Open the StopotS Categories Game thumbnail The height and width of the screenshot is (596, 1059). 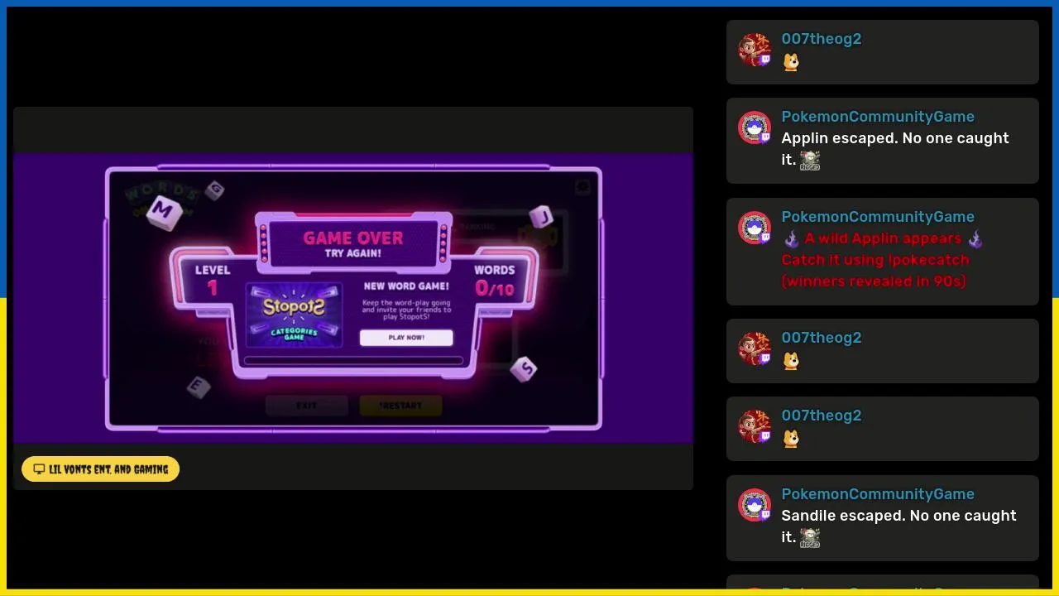click(x=295, y=315)
